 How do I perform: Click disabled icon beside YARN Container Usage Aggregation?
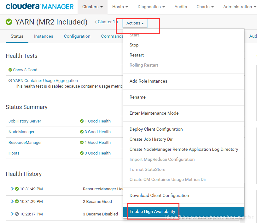pos(10,80)
